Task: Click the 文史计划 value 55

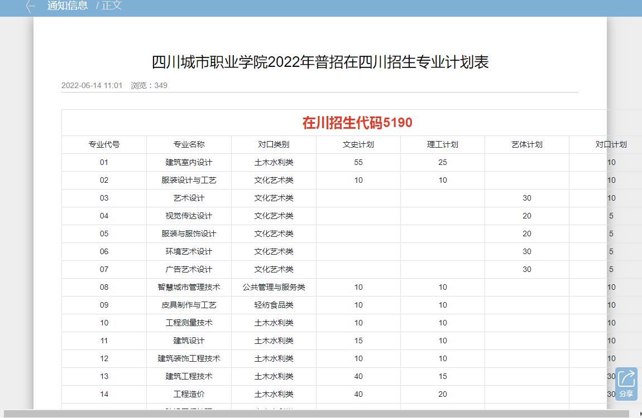Action: pyautogui.click(x=358, y=163)
